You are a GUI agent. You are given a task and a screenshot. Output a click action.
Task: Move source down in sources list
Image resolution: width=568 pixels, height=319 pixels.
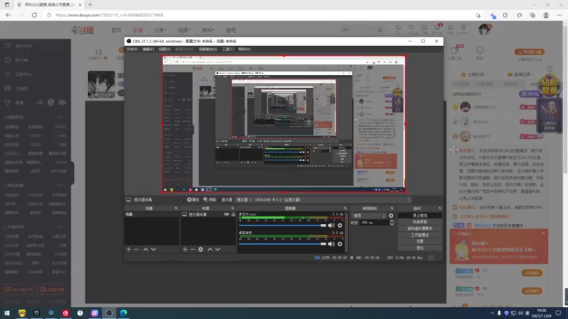click(x=218, y=250)
